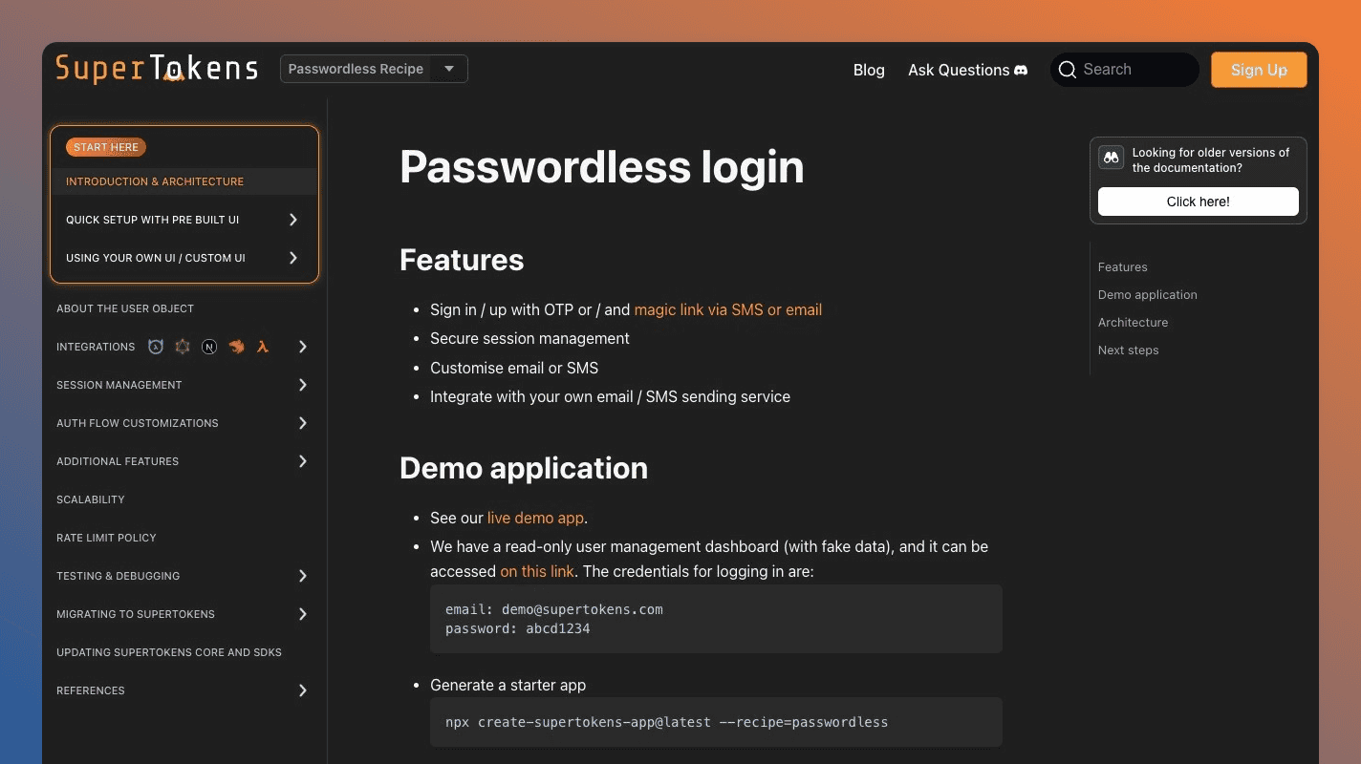Expand Using Your Own UI / Custom UI
The image size is (1361, 764).
pyautogui.click(x=292, y=258)
